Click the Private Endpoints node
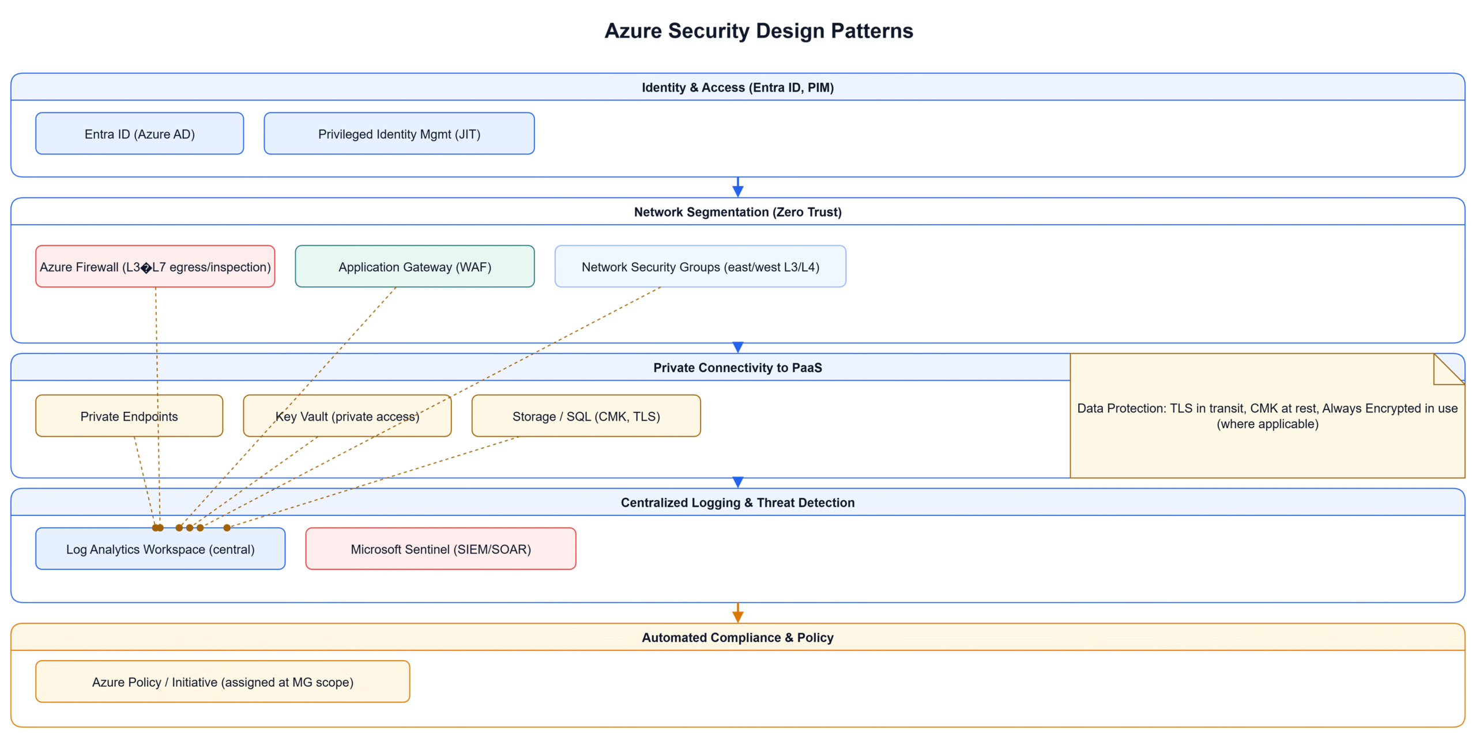Viewport: 1476px width, 738px height. [x=129, y=415]
